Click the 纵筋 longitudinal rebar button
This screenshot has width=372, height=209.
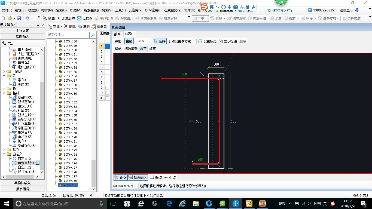point(118,41)
